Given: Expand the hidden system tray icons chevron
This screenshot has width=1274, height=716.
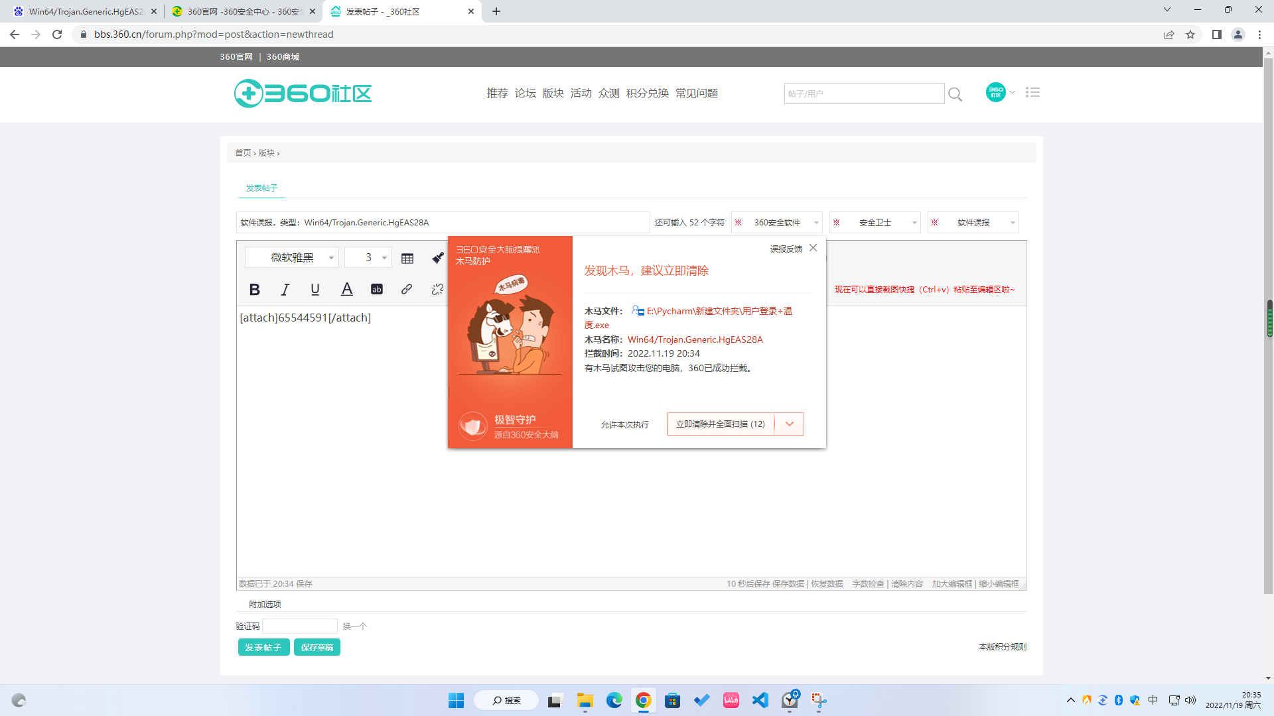Looking at the screenshot, I should pyautogui.click(x=1070, y=700).
